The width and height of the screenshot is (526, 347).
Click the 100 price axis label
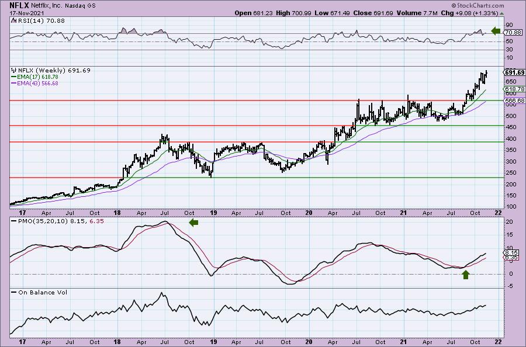click(511, 207)
